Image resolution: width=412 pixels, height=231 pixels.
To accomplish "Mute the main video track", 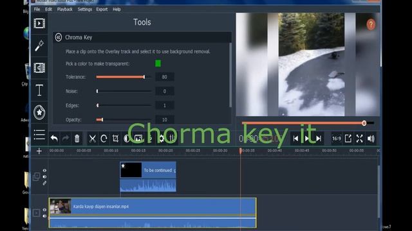I will pos(44,216).
